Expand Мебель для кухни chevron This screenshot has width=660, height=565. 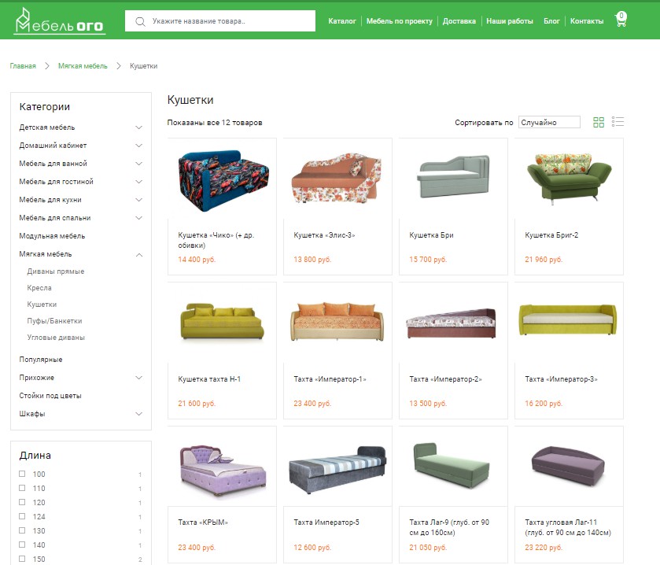click(x=138, y=200)
